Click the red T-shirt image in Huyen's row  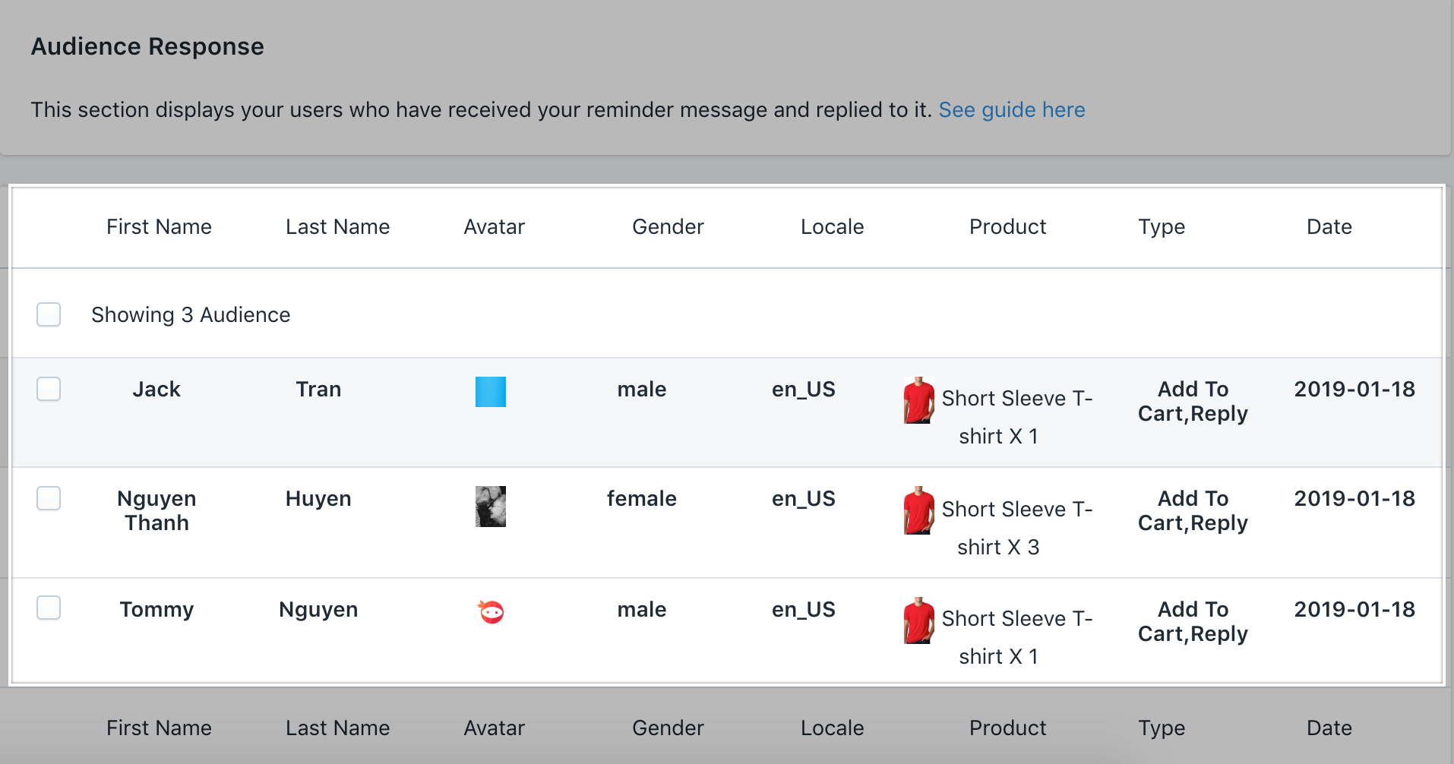918,510
